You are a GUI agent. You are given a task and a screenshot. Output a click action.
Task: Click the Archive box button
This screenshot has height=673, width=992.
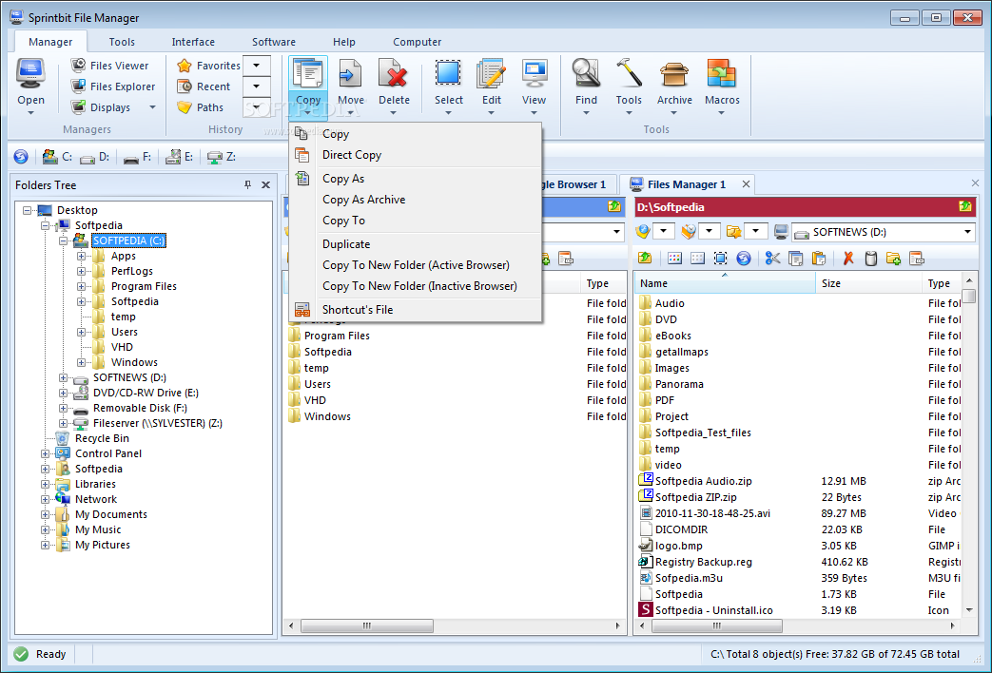coord(674,87)
